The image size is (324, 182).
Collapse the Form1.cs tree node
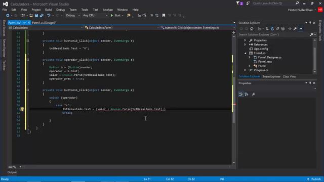(245, 53)
